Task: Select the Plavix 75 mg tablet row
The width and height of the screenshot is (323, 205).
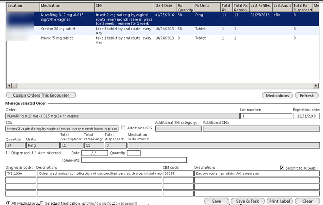Action: pyautogui.click(x=163, y=40)
